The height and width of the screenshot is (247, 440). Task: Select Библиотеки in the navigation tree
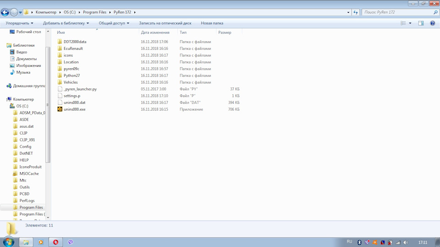23,45
